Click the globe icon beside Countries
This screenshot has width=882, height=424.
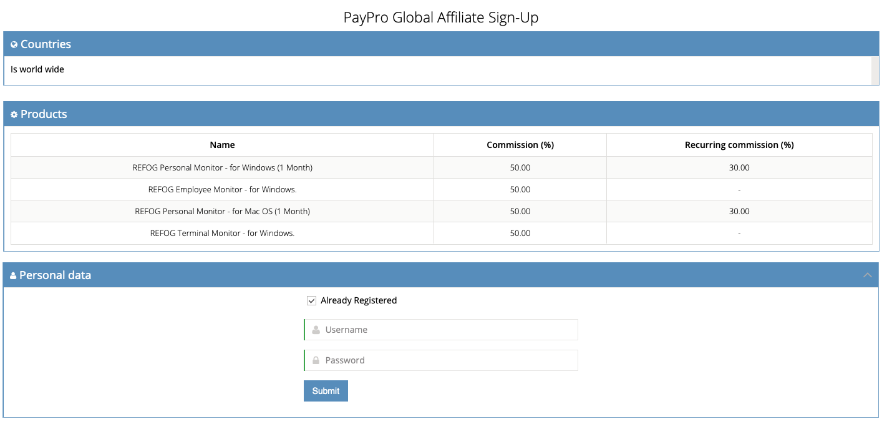pyautogui.click(x=14, y=45)
